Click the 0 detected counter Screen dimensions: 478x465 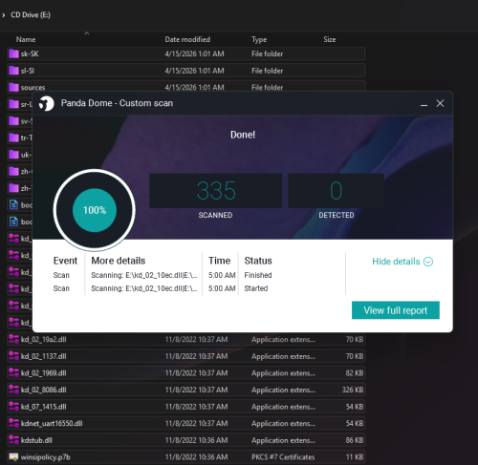(x=337, y=191)
